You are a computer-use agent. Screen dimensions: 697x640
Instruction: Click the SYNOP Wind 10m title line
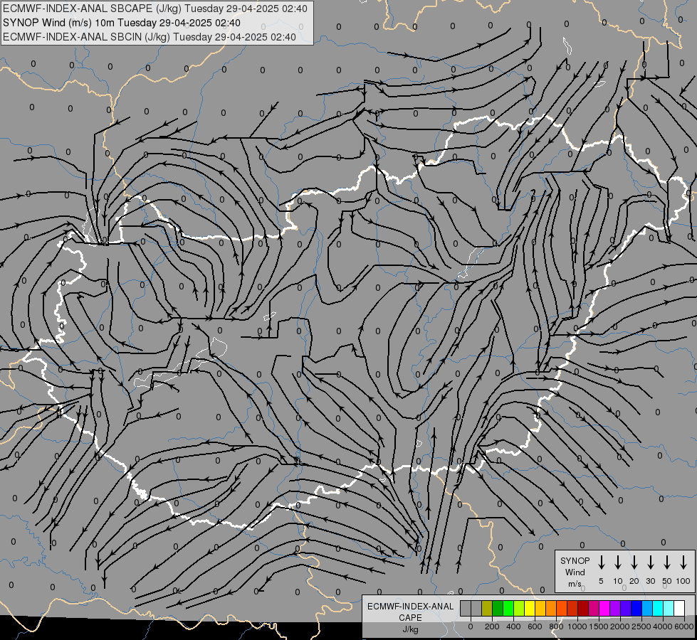(122, 23)
